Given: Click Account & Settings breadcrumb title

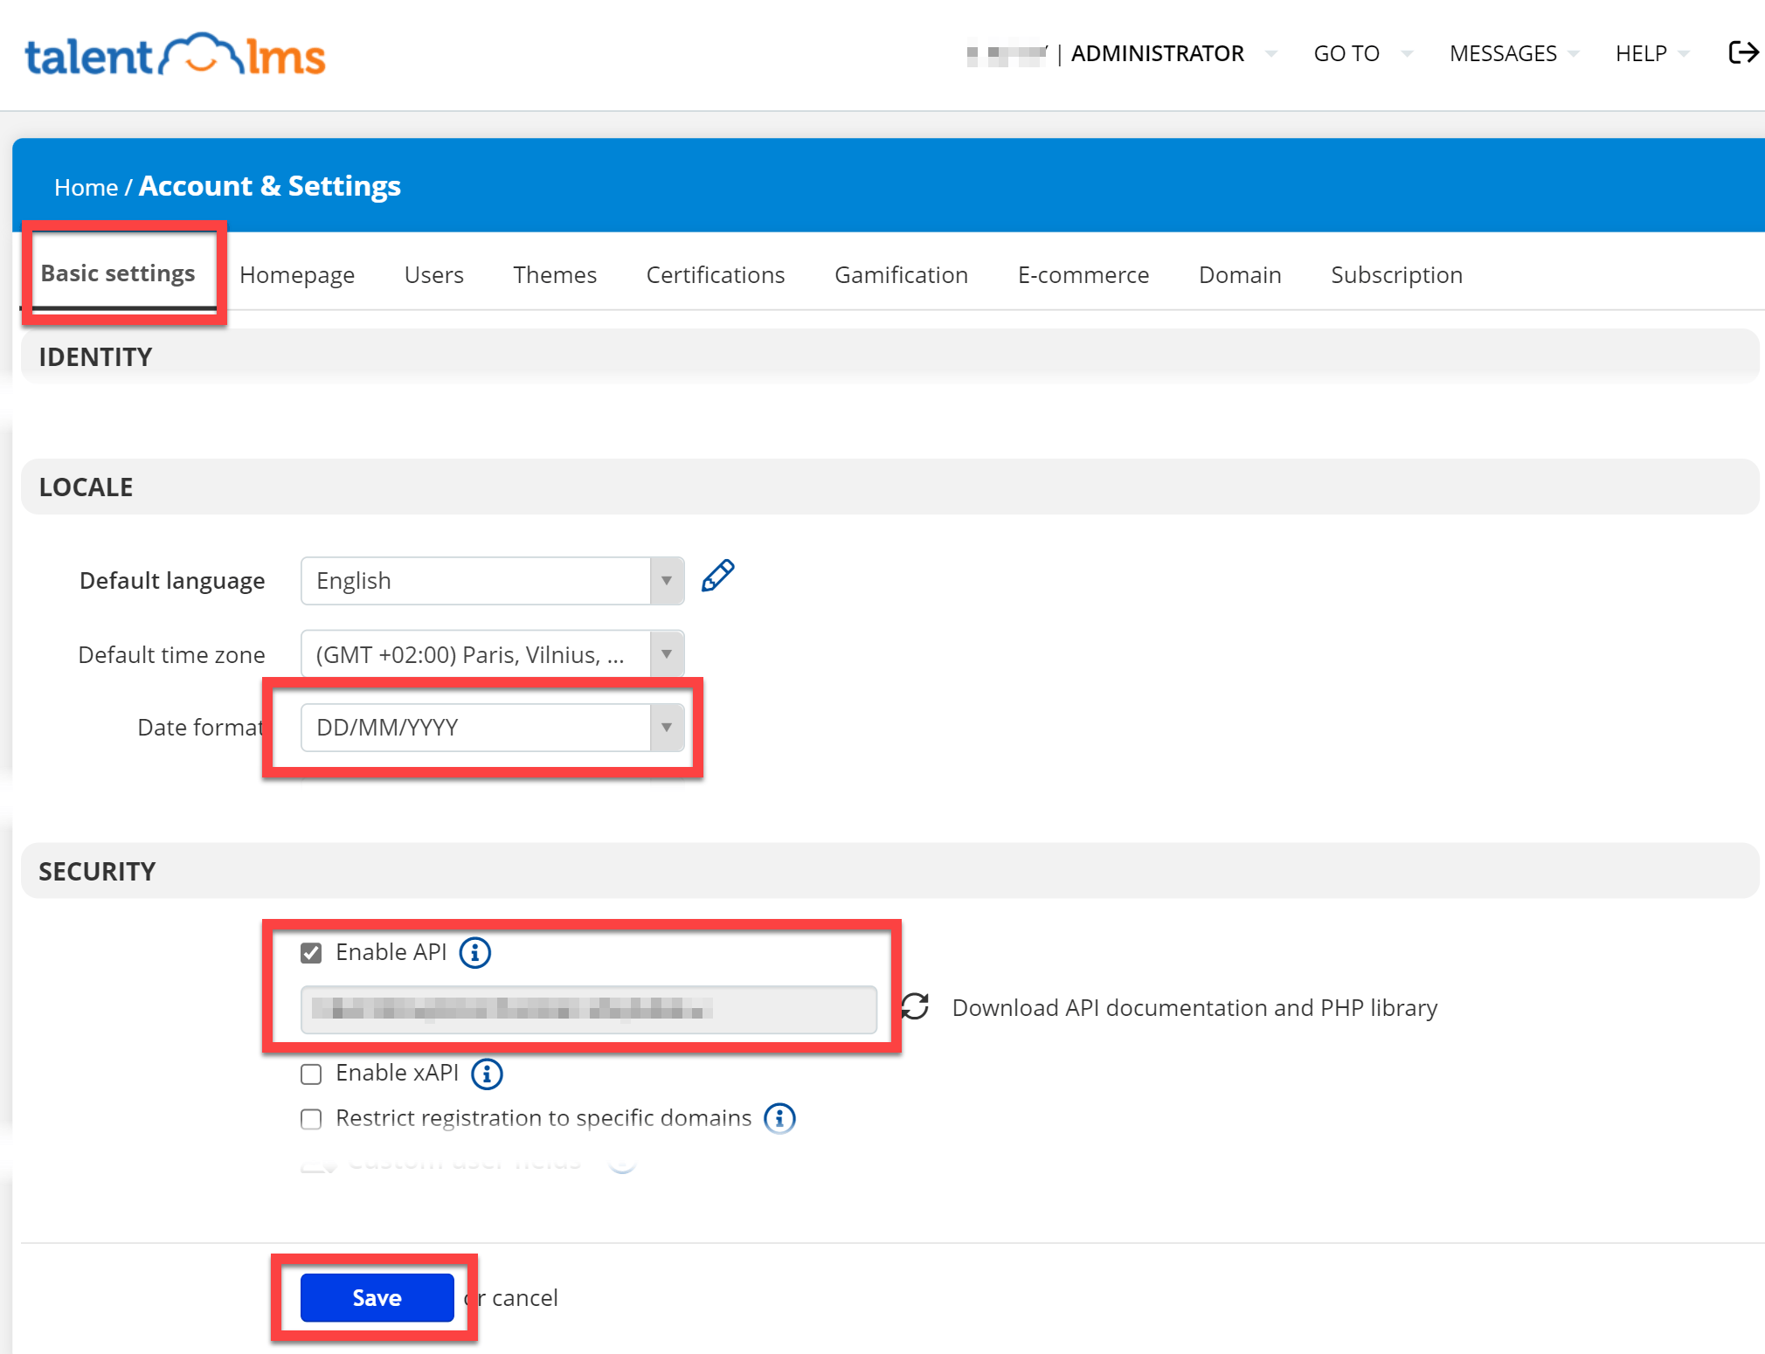Looking at the screenshot, I should 270,186.
